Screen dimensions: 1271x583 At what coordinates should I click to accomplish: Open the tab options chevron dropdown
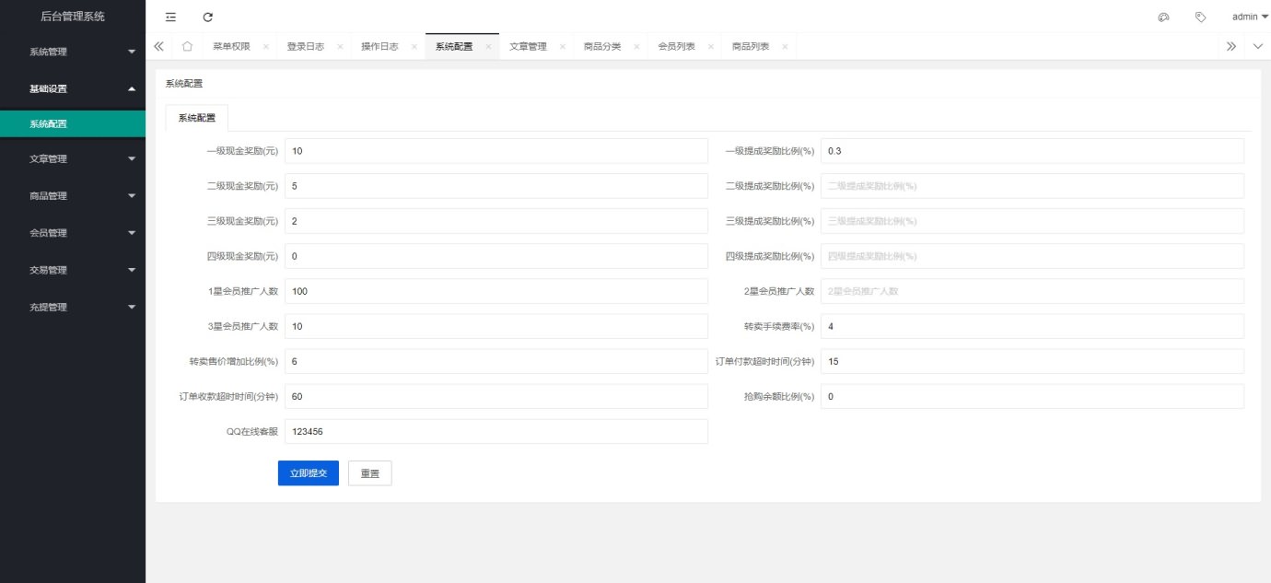click(x=1258, y=47)
